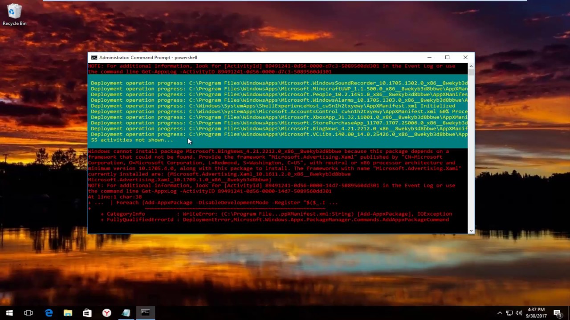Close the Command Prompt window
This screenshot has width=570, height=320.
[465, 57]
